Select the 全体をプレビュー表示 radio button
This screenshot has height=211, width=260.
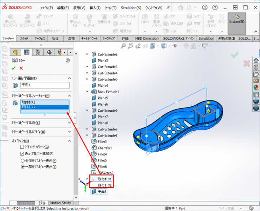pos(22,160)
